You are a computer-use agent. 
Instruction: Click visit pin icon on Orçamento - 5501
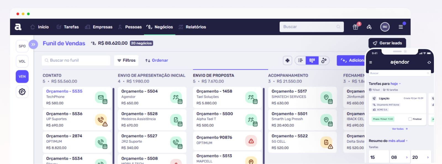pyautogui.click(x=327, y=120)
